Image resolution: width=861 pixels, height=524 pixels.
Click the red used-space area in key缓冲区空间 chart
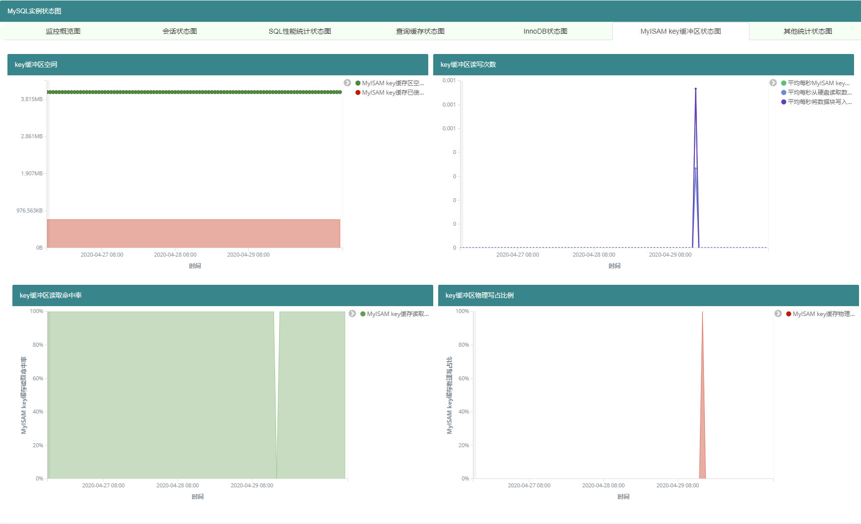193,233
